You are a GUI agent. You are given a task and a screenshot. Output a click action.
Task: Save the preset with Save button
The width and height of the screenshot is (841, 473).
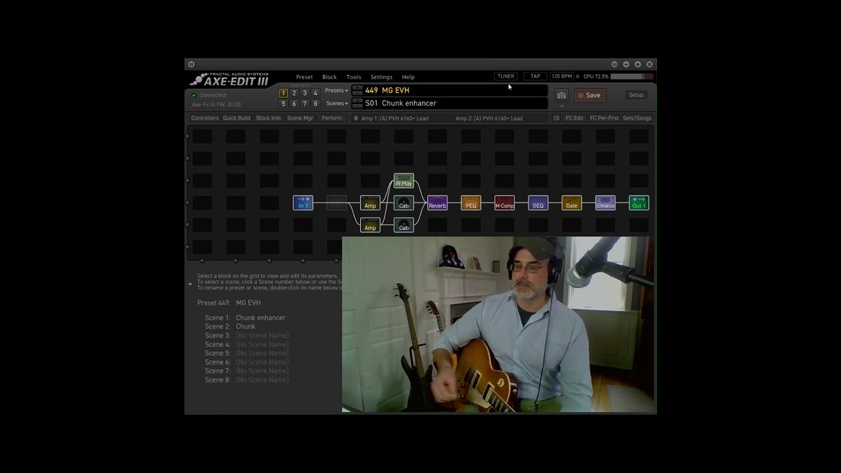point(589,95)
